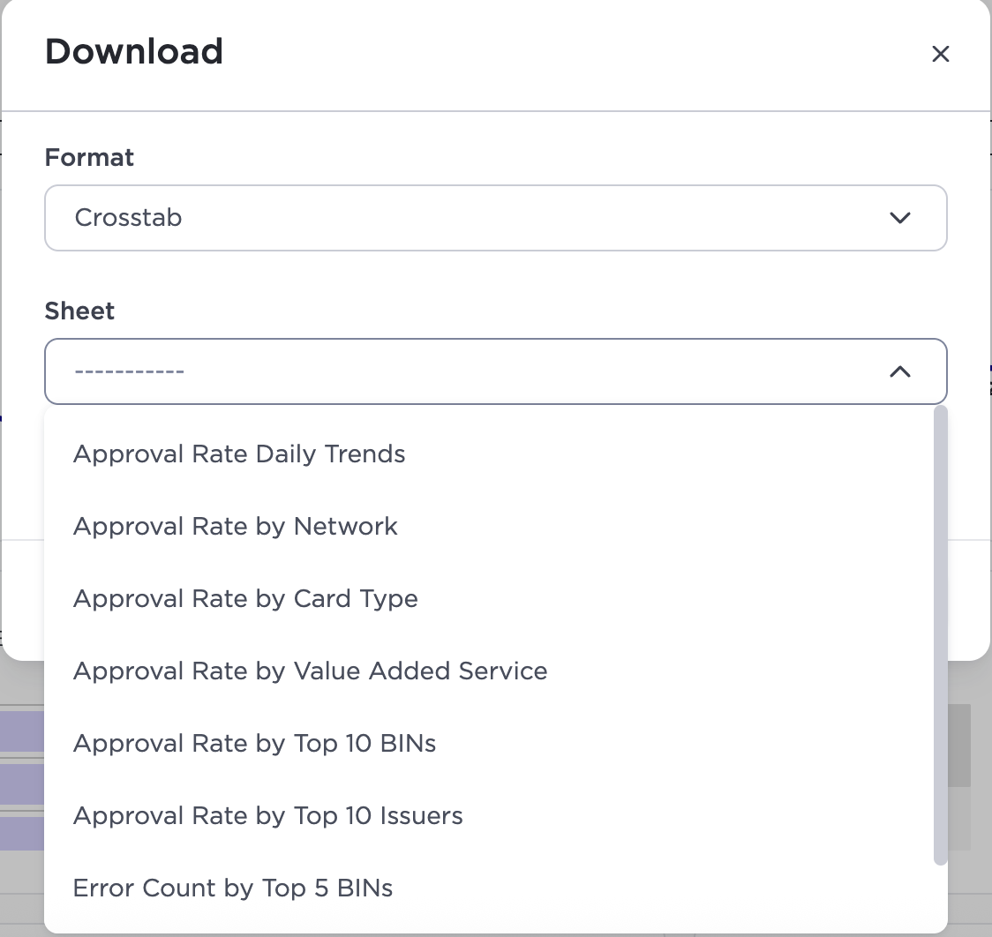Viewport: 992px width, 937px height.
Task: Click the lowest purple chart bar behind dialog
Action: [x=22, y=833]
